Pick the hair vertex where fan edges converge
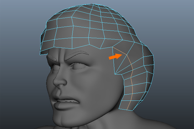 coord(115,74)
